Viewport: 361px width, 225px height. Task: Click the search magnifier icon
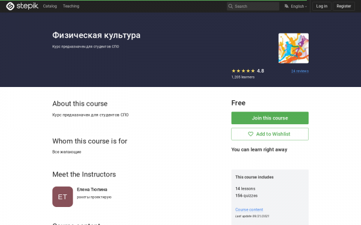(230, 7)
